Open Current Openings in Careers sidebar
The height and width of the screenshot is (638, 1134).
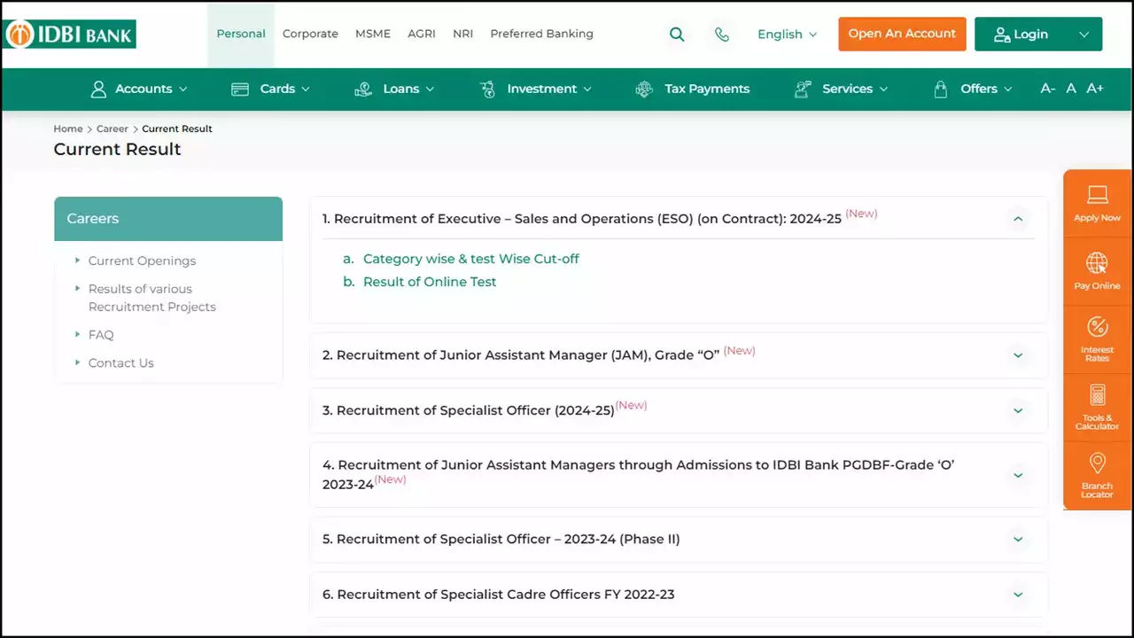[x=142, y=261]
